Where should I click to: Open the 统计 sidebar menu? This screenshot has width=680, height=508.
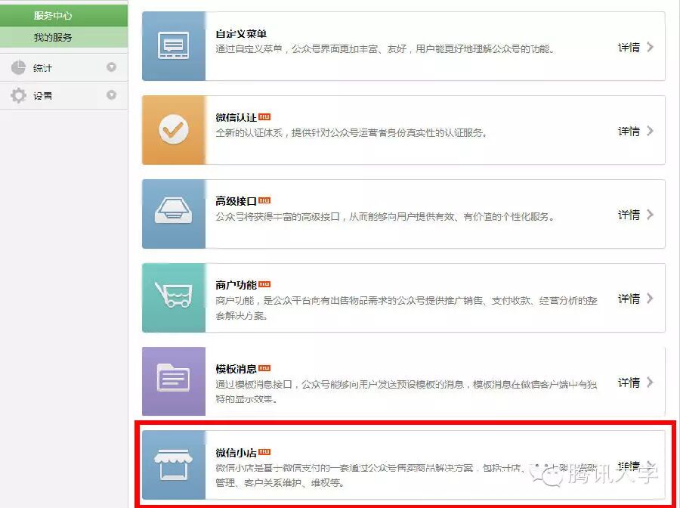(63, 68)
